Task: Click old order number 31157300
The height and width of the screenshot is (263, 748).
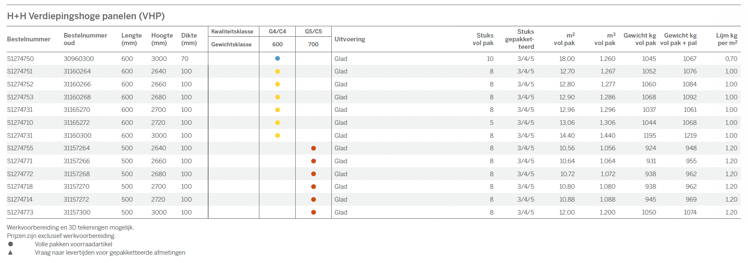Action: [77, 212]
